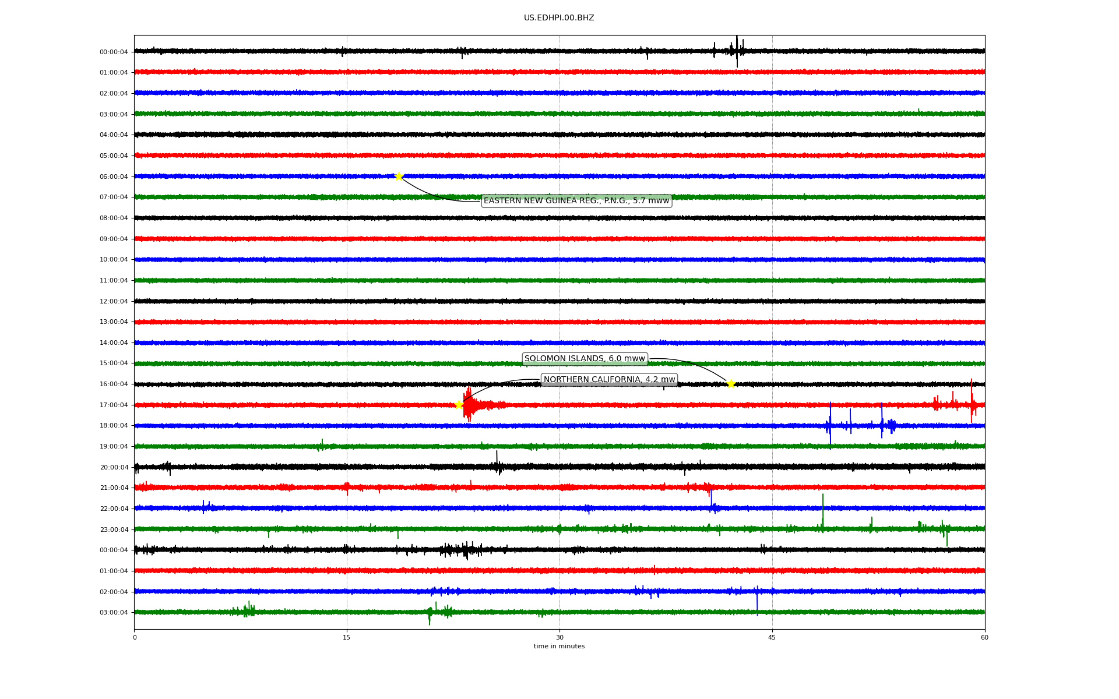Click the 23:00:04 row time label
The height and width of the screenshot is (699, 1119).
click(114, 529)
